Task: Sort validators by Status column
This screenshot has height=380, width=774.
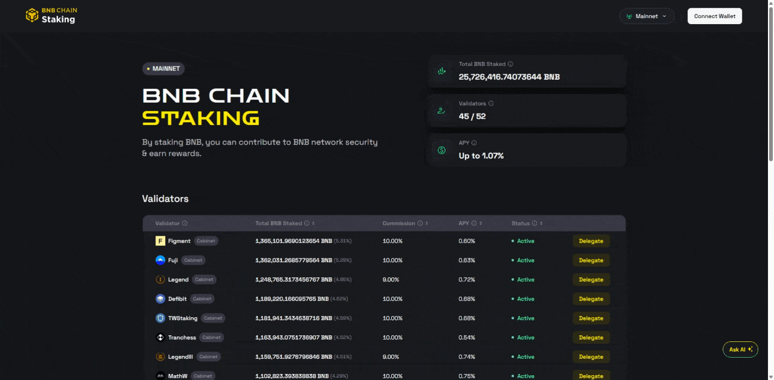Action: tap(541, 224)
